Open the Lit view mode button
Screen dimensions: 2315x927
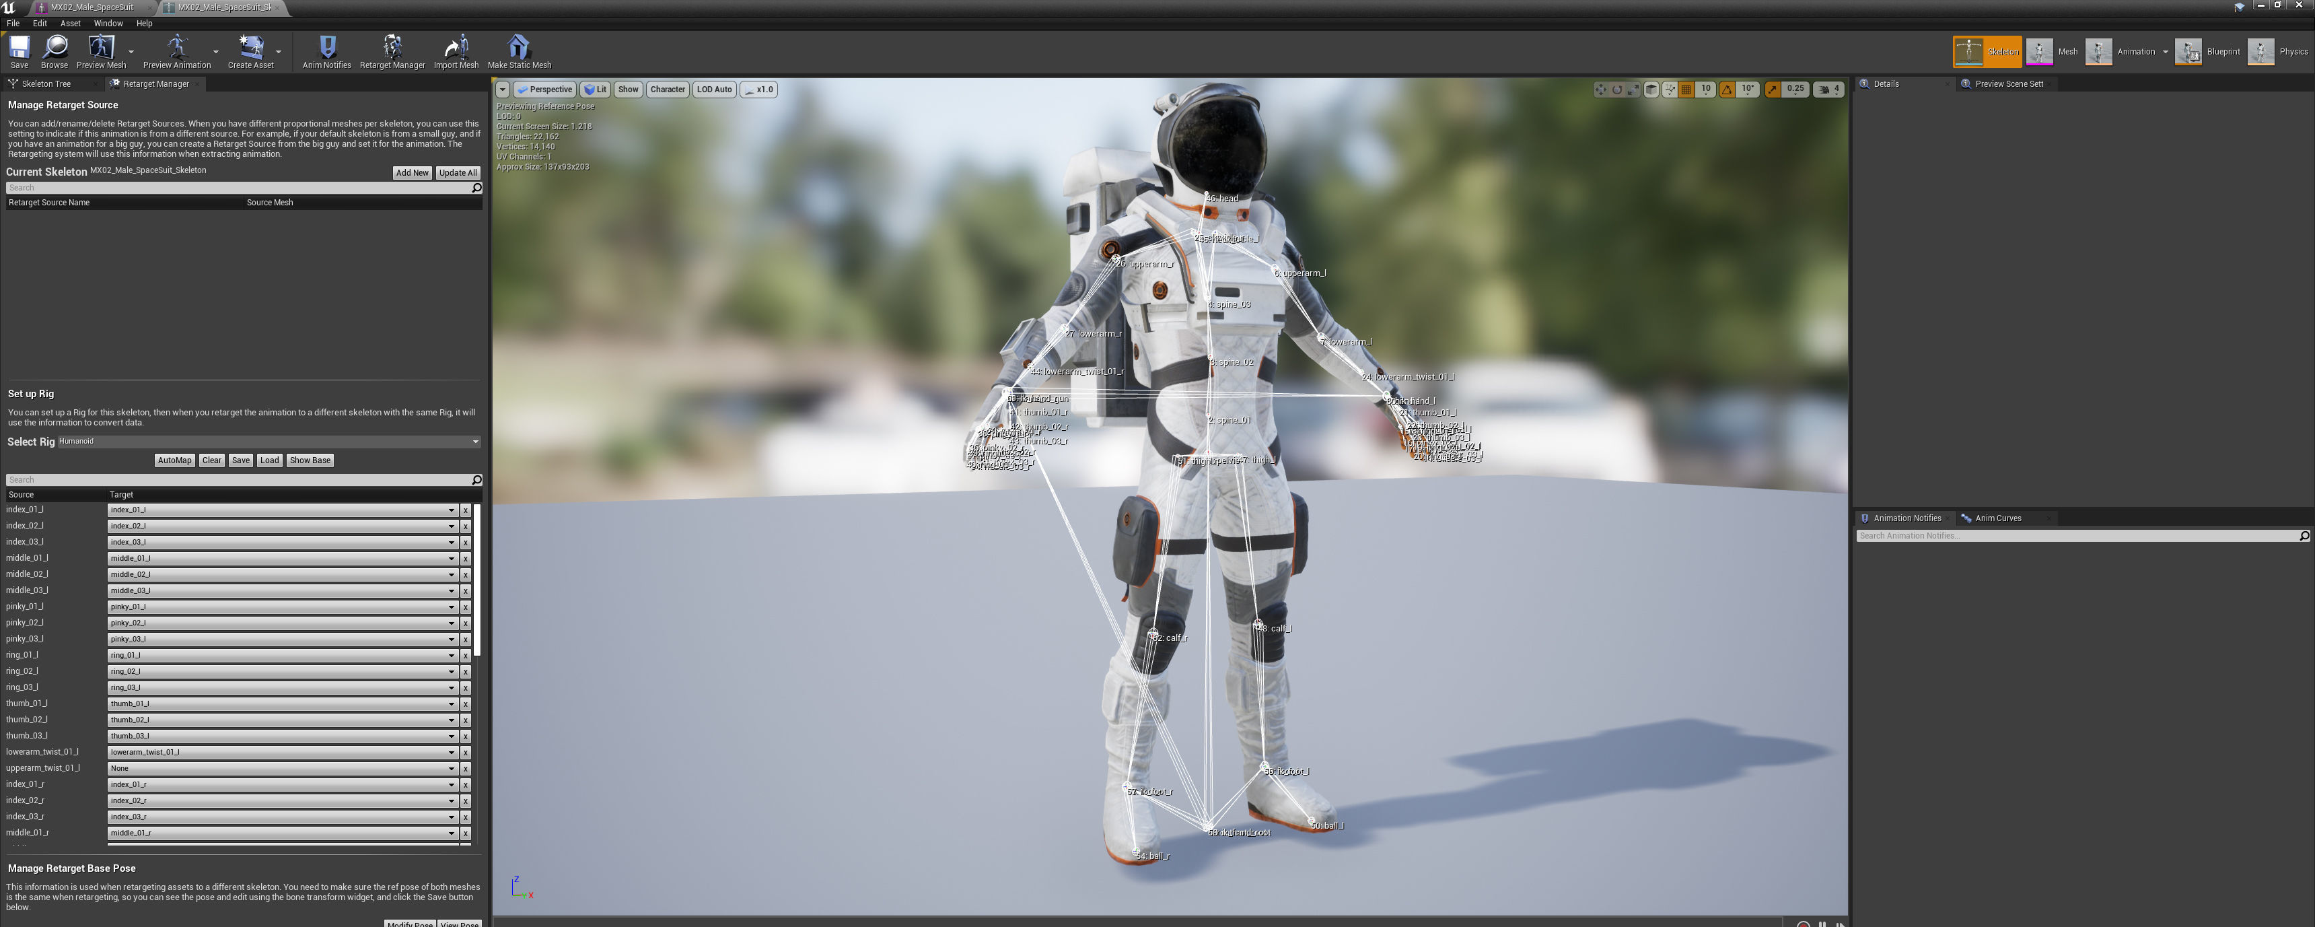595,89
